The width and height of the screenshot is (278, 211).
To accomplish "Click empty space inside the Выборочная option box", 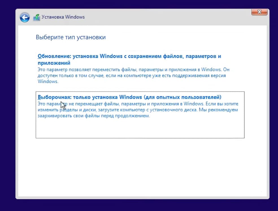I will click(x=140, y=129).
